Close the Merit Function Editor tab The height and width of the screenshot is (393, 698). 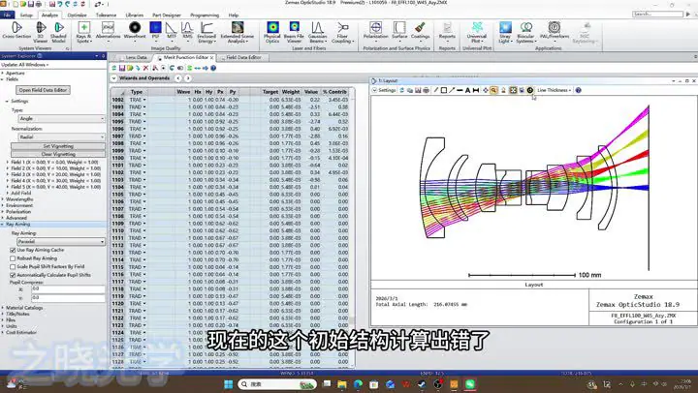tap(212, 57)
